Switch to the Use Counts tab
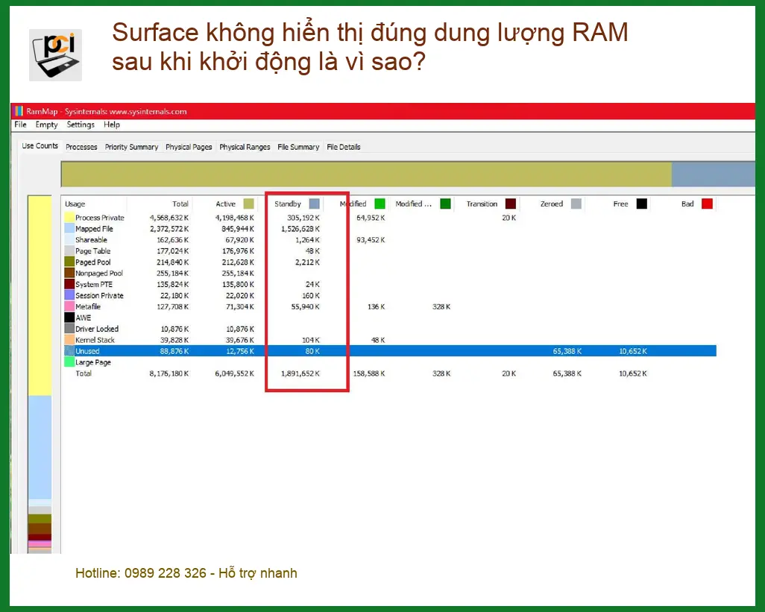The image size is (765, 612). (40, 146)
